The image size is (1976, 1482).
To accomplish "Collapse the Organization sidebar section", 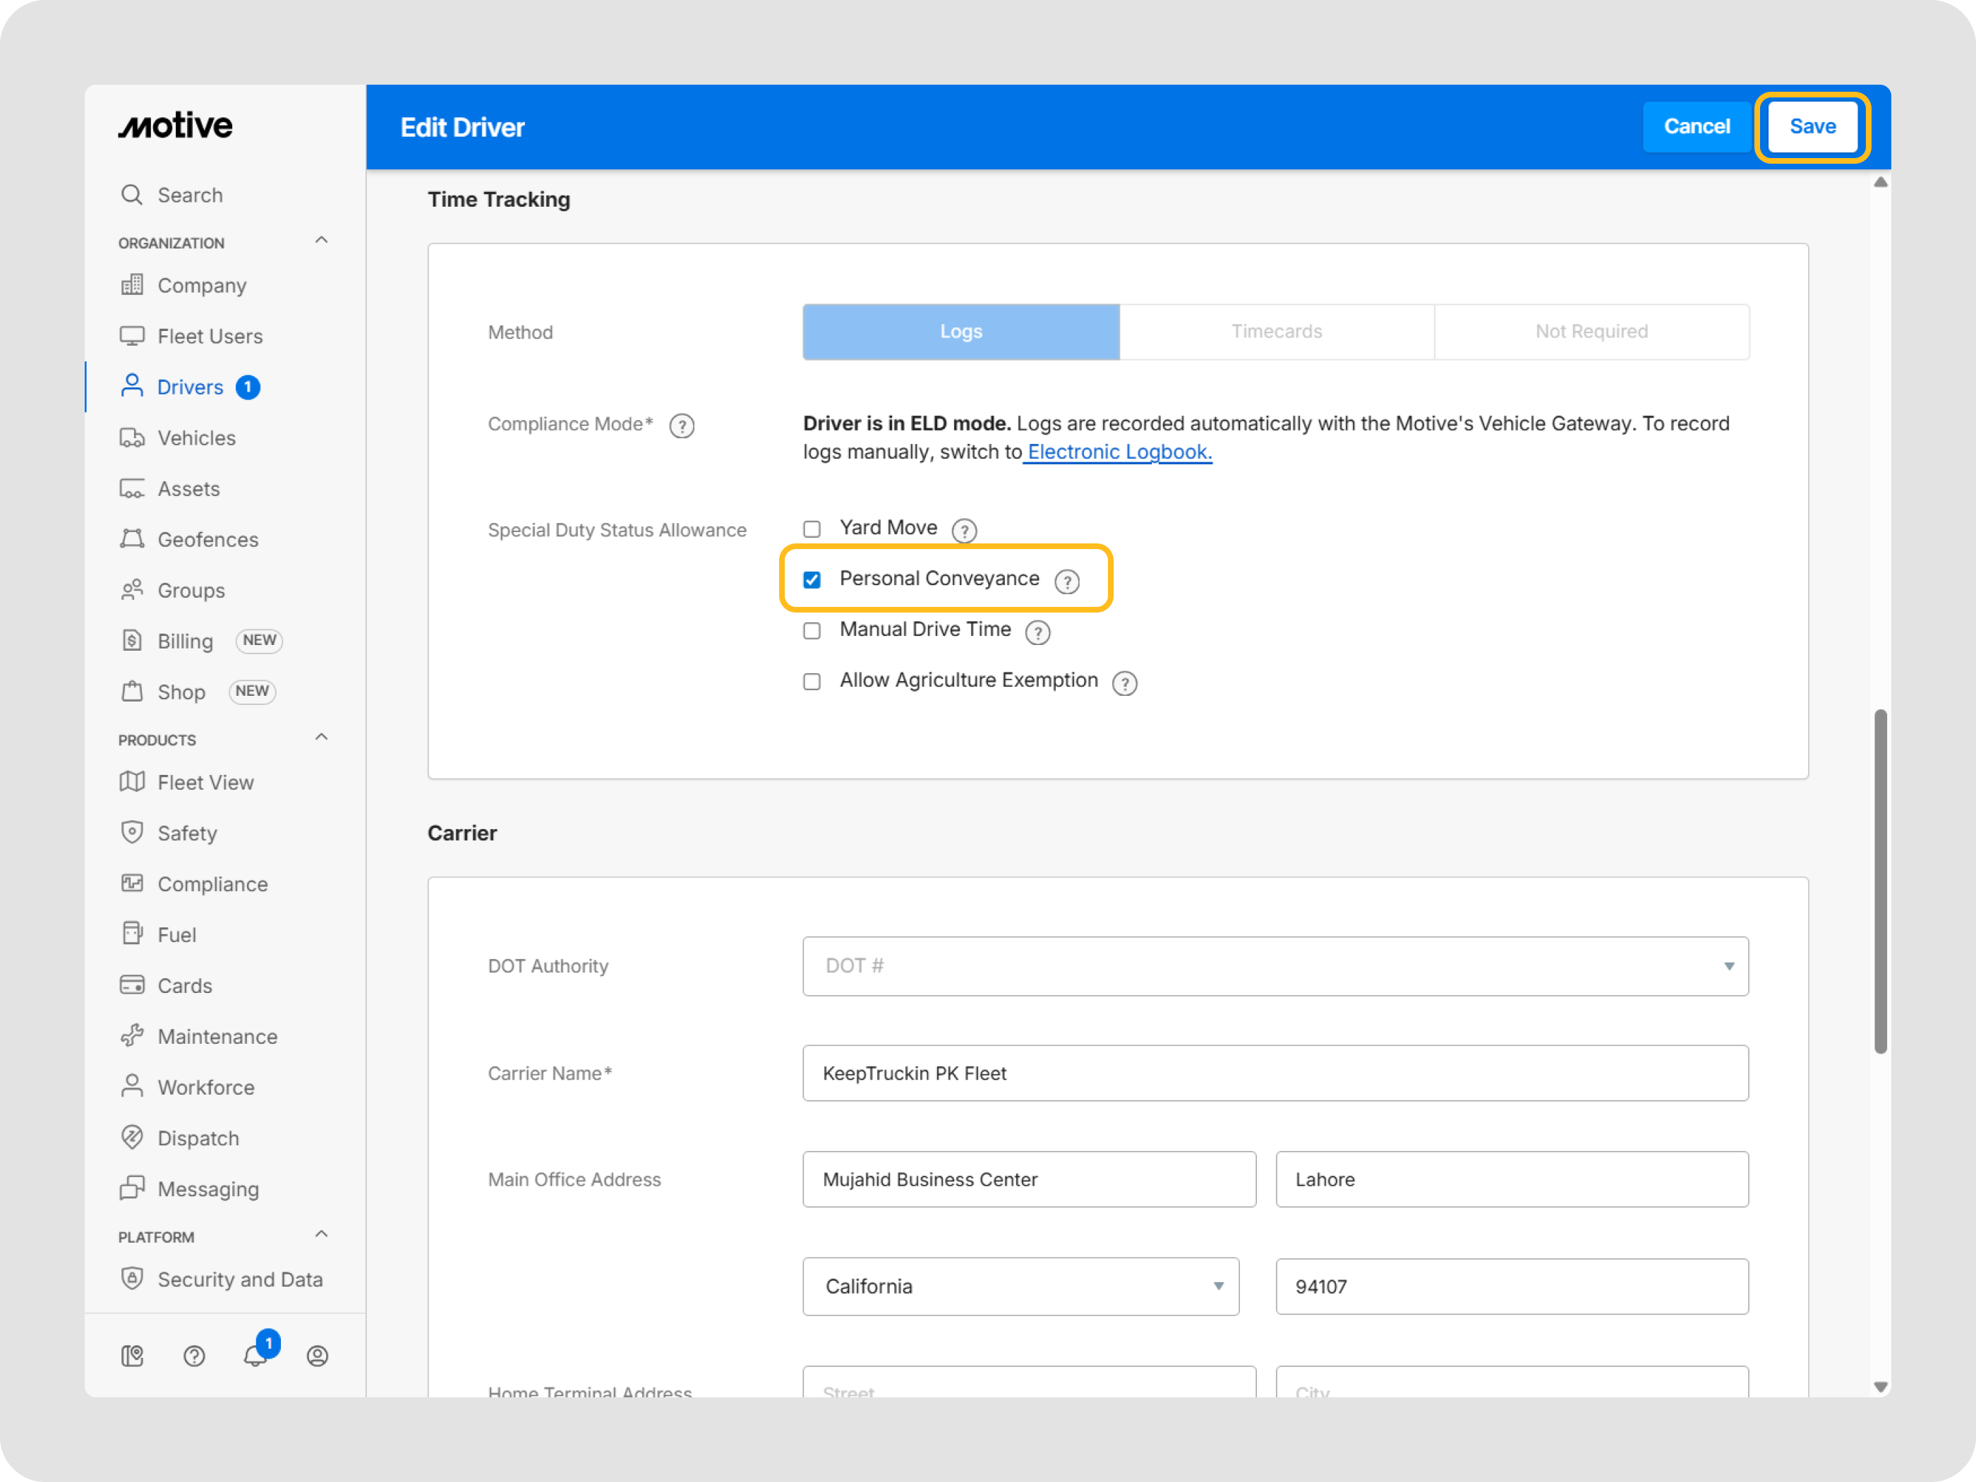I will pyautogui.click(x=322, y=241).
